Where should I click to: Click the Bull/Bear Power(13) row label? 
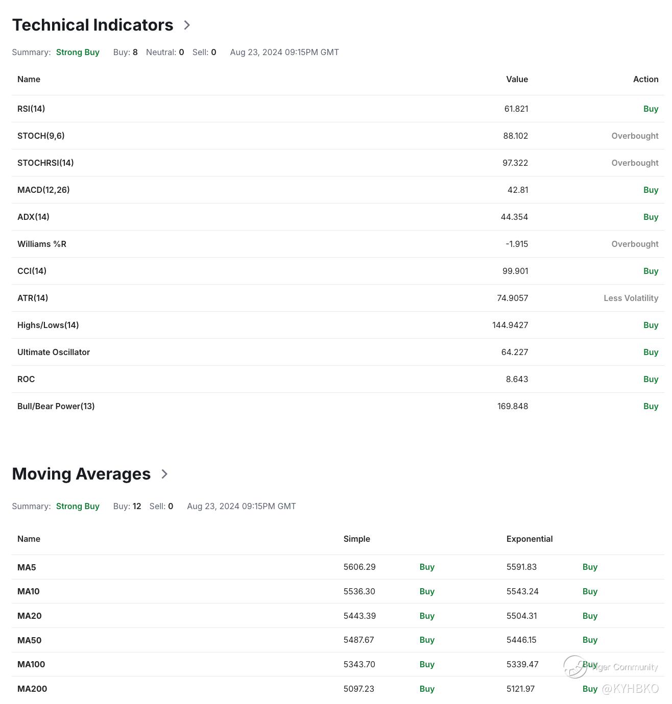coord(56,406)
